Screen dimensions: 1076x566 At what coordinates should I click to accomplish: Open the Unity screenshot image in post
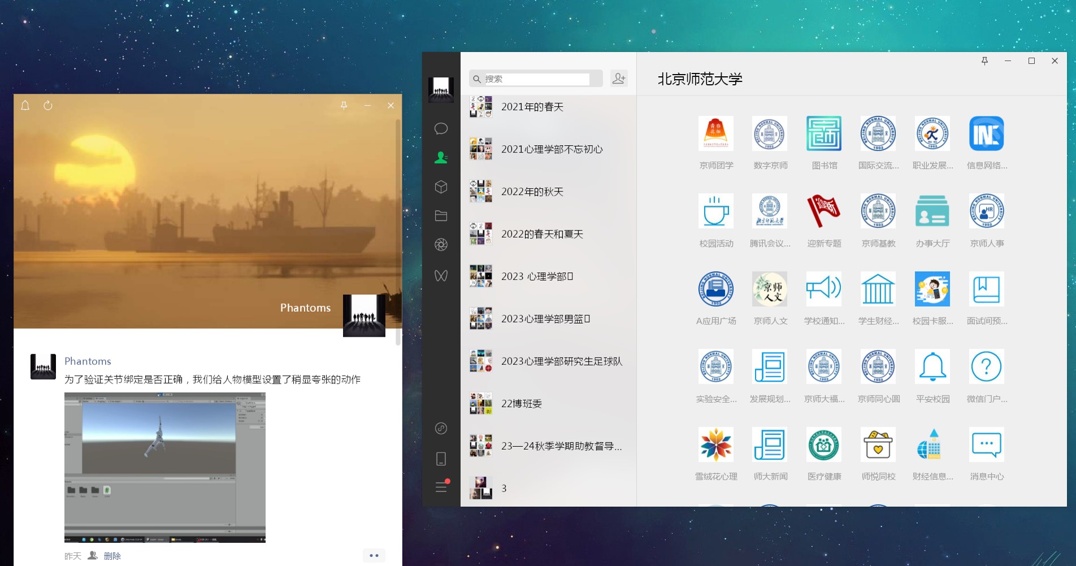[x=164, y=468]
